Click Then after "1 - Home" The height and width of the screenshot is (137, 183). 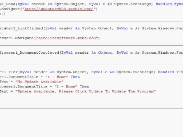pyautogui.click(x=75, y=77)
